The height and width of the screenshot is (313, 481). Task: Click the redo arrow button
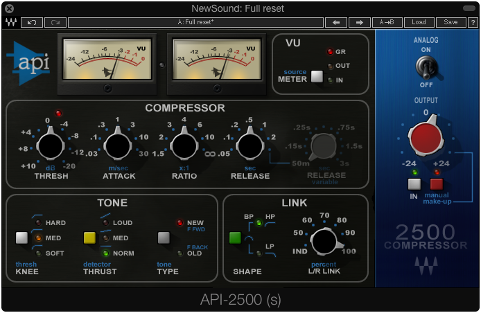click(55, 22)
